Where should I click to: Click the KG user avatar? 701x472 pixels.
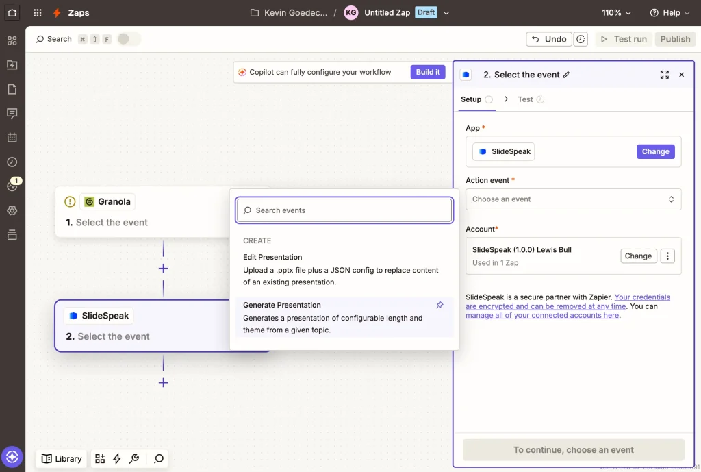[351, 13]
